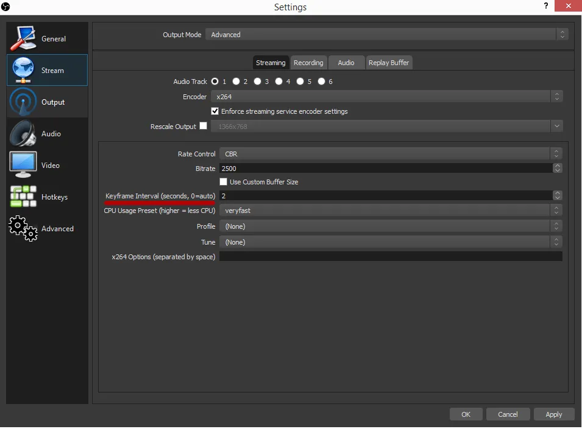Viewport: 582px width, 429px height.
Task: Select the Hotkeys keyboard icon
Action: pyautogui.click(x=23, y=197)
